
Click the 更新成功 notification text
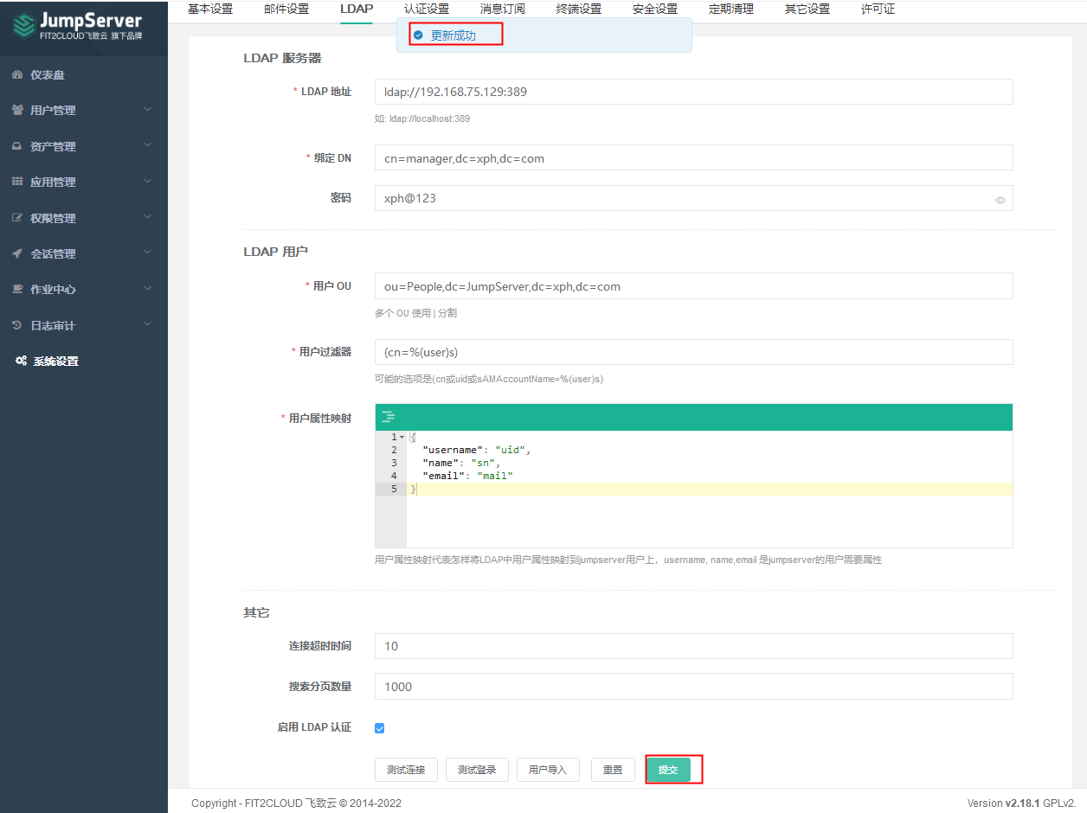pyautogui.click(x=453, y=35)
